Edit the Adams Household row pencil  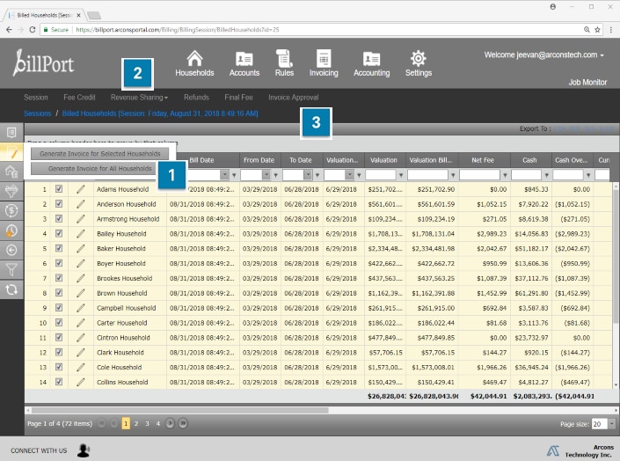pos(81,189)
